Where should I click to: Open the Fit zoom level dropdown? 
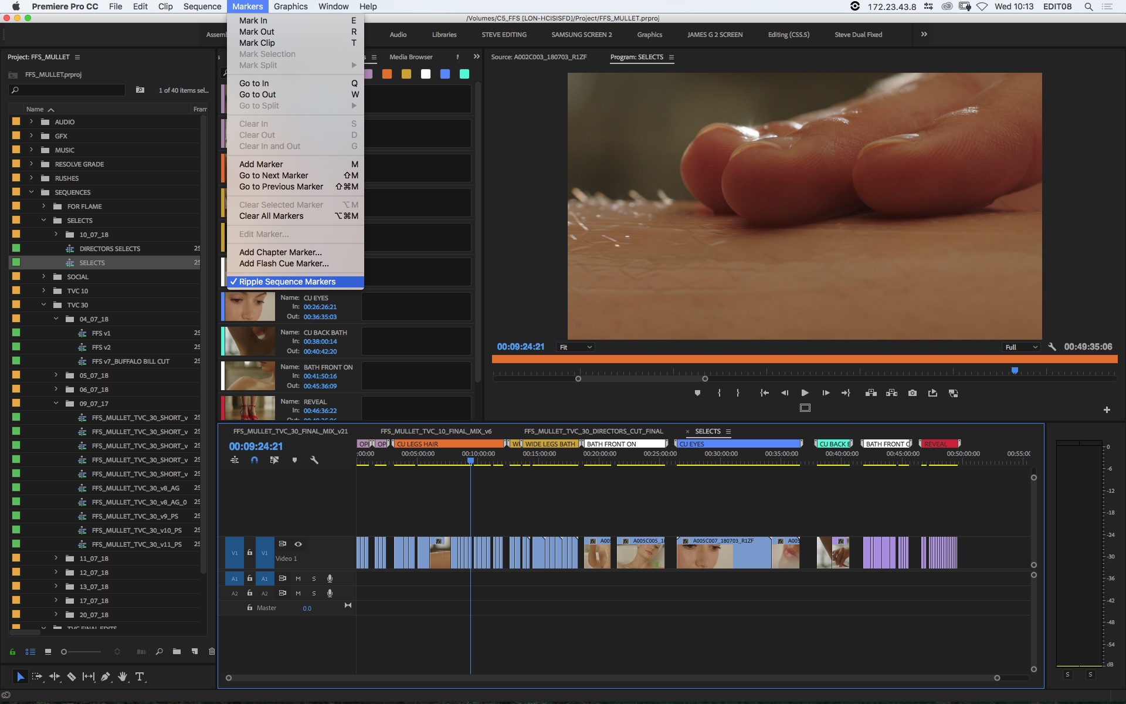coord(575,347)
